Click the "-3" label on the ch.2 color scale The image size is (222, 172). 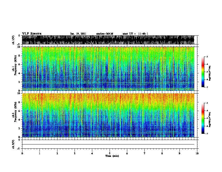(x=207, y=103)
